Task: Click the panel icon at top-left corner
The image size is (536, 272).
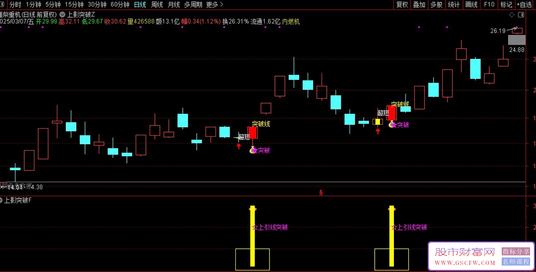Action: (x=2, y=4)
